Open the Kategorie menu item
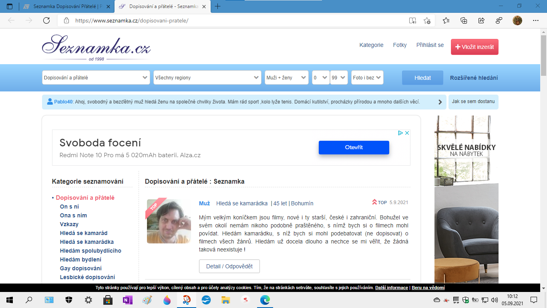The width and height of the screenshot is (547, 308). pos(371,45)
